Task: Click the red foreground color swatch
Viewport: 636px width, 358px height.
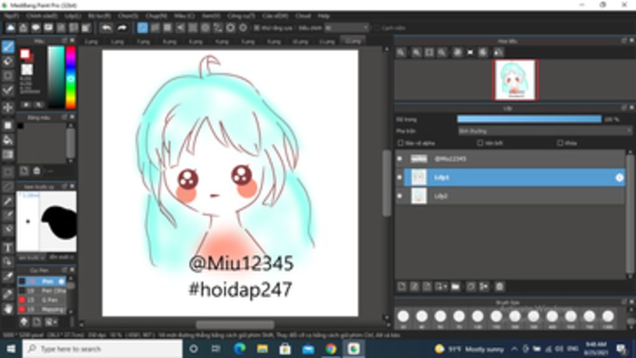Action: (25, 53)
